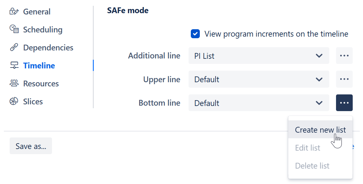Click the Slices pie icon
Image resolution: width=363 pixels, height=184 pixels.
pos(14,101)
